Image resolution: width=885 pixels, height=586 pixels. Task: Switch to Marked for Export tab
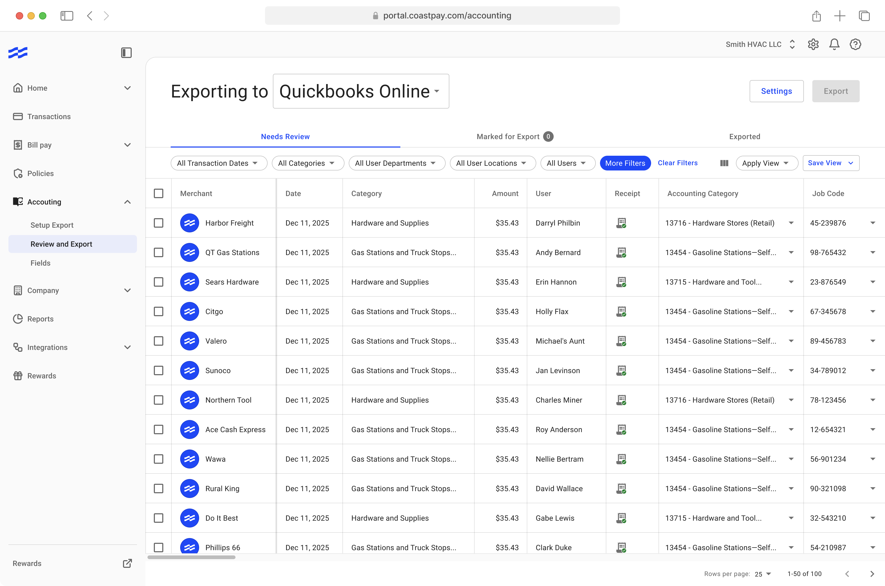(x=515, y=136)
